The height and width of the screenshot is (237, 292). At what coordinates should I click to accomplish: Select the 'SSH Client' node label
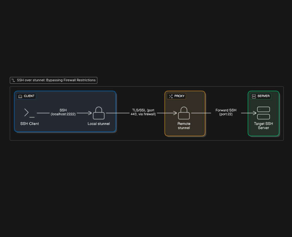29,124
